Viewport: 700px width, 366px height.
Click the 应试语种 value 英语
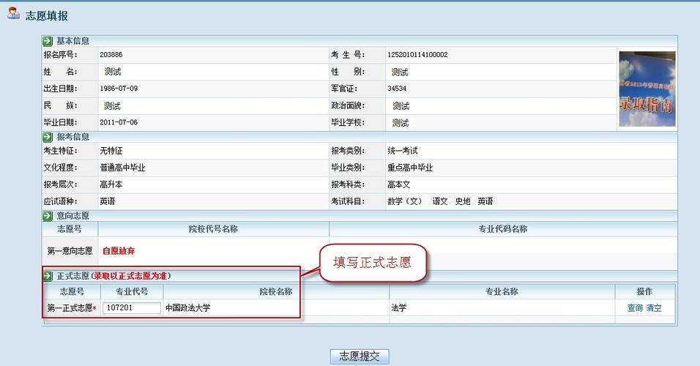[x=107, y=201]
